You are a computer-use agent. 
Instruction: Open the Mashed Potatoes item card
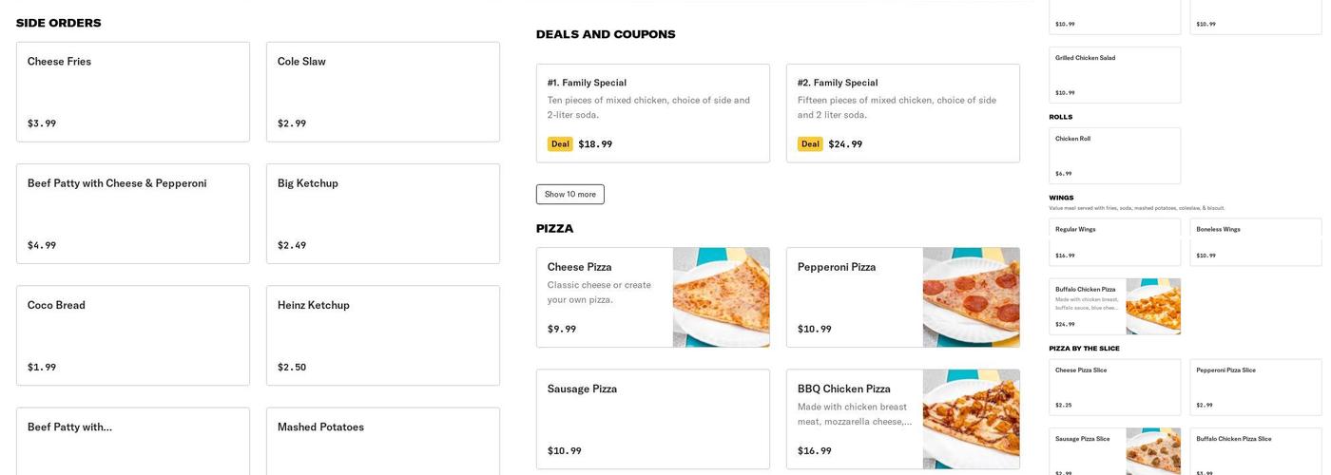(382, 441)
